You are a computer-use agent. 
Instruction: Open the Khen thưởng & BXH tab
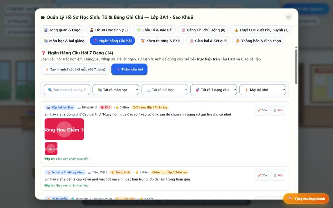160,41
